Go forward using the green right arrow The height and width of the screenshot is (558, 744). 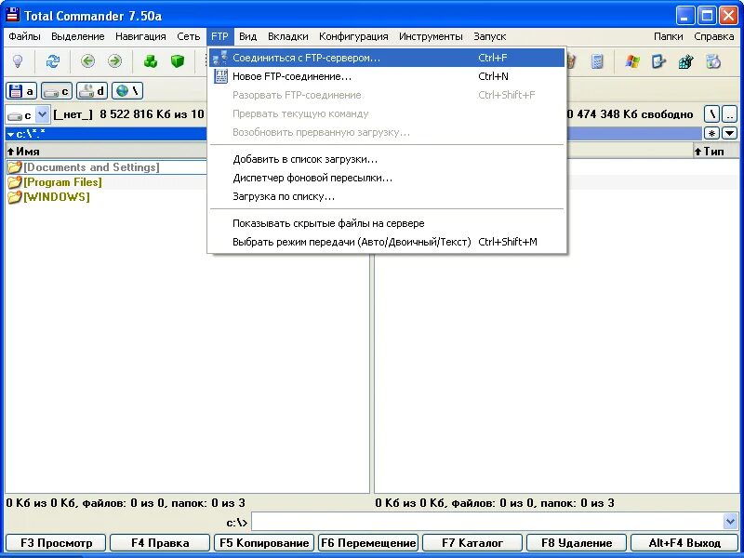pos(114,61)
